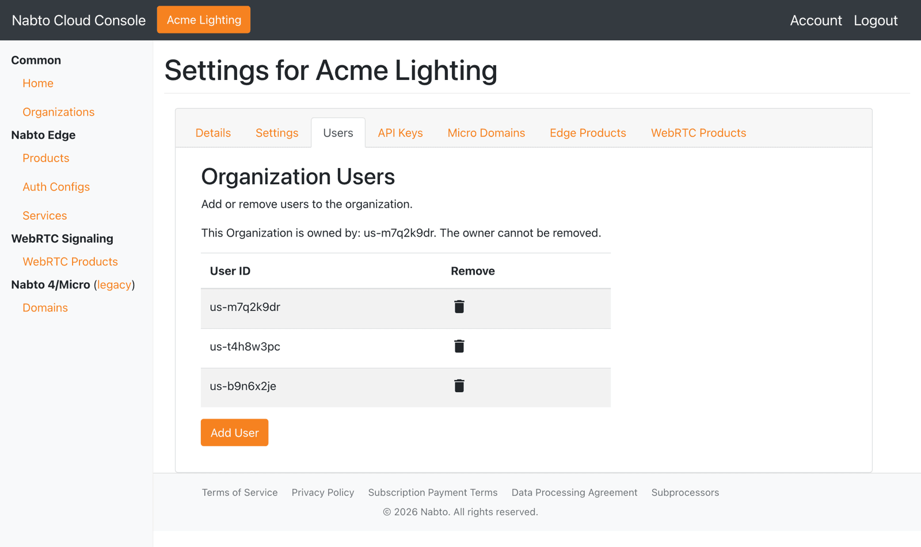The image size is (921, 547).
Task: Open Auth Configs in the sidebar
Action: 56,187
